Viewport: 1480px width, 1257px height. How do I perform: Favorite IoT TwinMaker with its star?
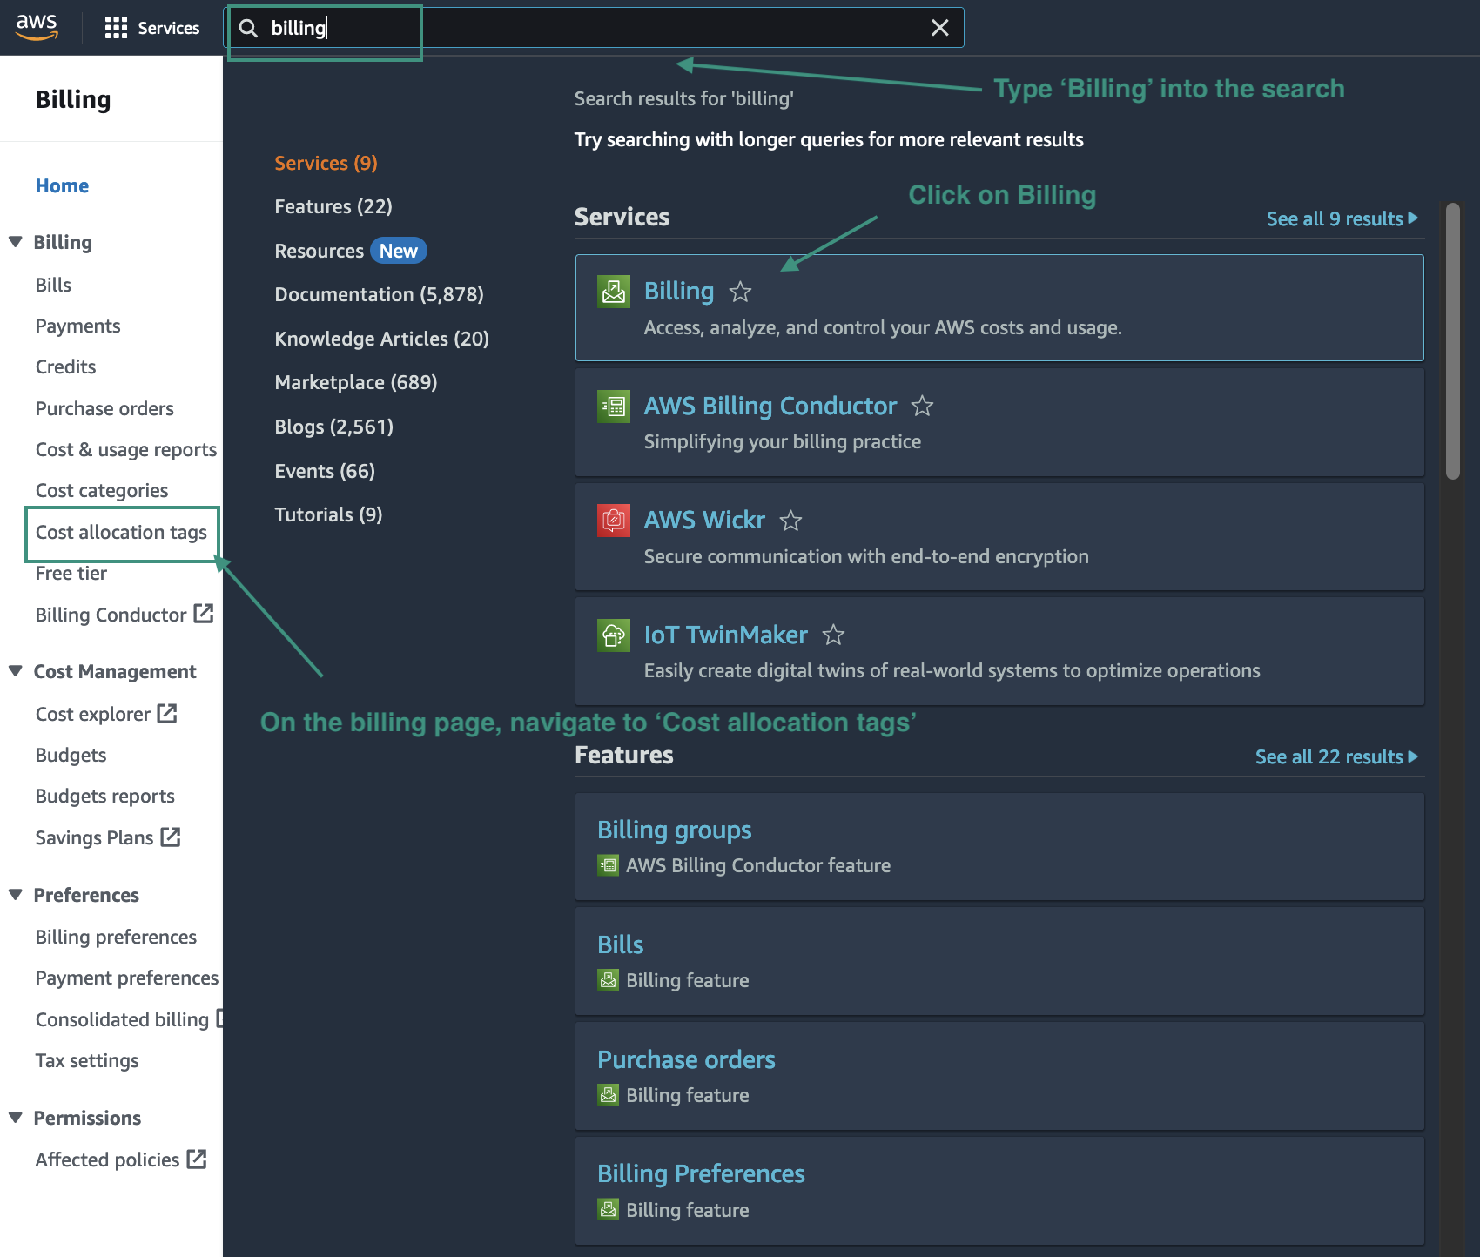pyautogui.click(x=833, y=635)
